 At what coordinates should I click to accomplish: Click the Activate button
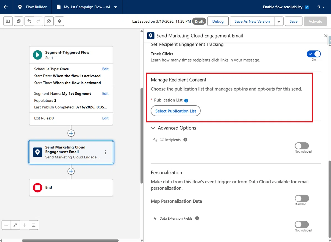315,21
